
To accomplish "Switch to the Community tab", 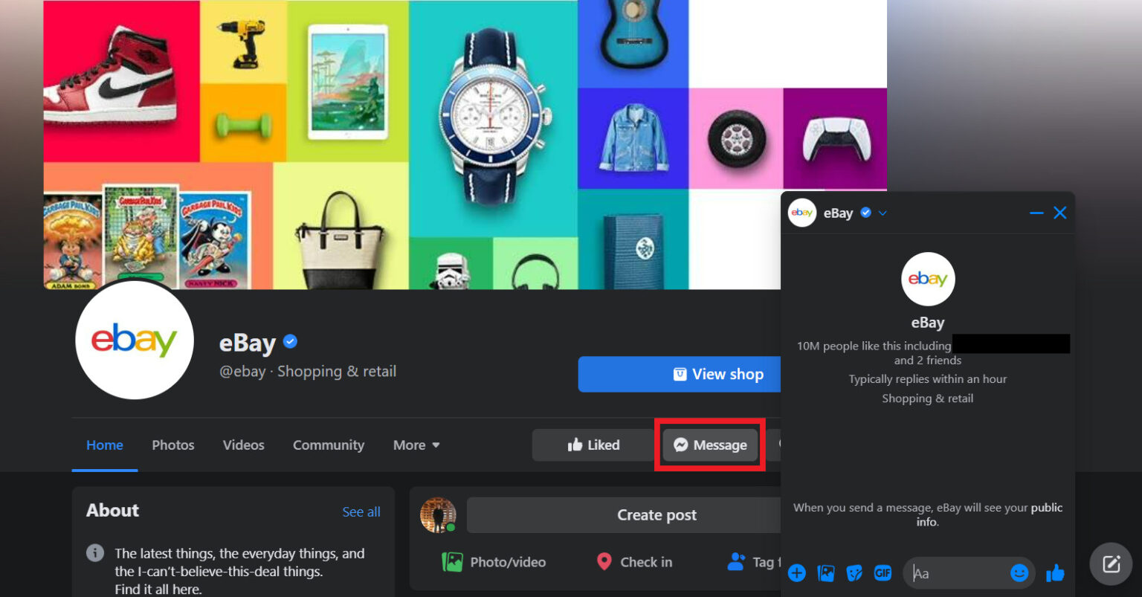I will coord(328,445).
